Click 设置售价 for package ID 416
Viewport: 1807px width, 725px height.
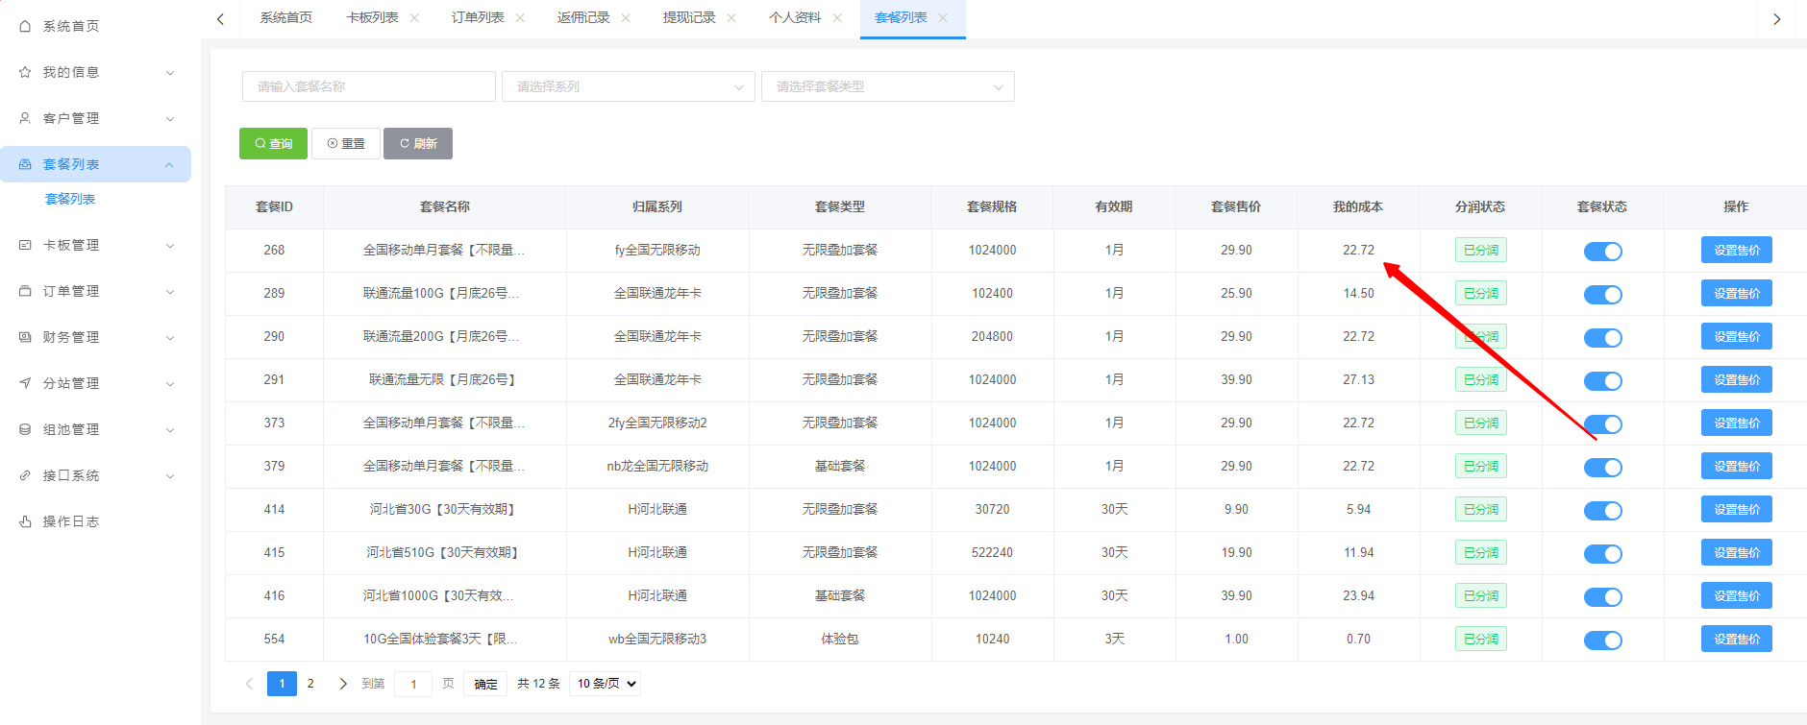[x=1737, y=596]
